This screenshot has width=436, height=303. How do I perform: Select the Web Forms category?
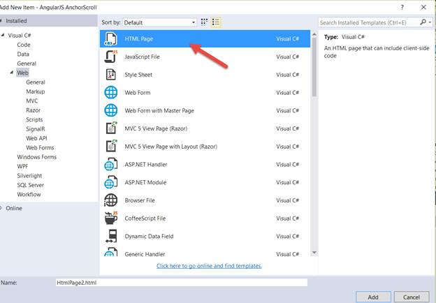point(40,148)
